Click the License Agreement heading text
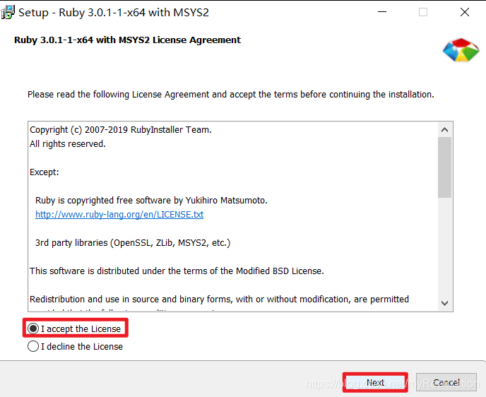This screenshot has width=486, height=397. pyautogui.click(x=127, y=40)
